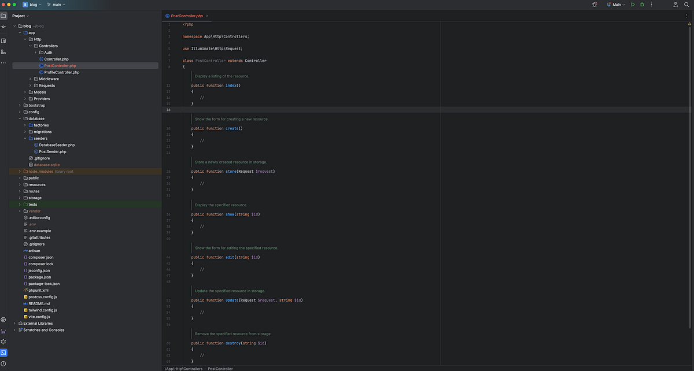Click the Code With Me user icon

(675, 5)
